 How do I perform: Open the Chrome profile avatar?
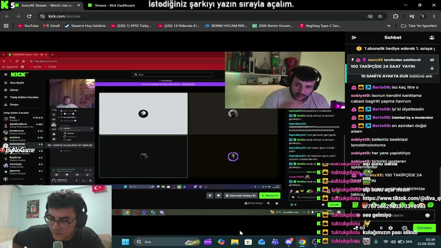(423, 16)
